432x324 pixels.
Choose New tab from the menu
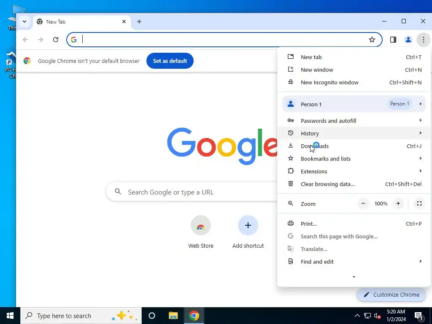[354, 57]
